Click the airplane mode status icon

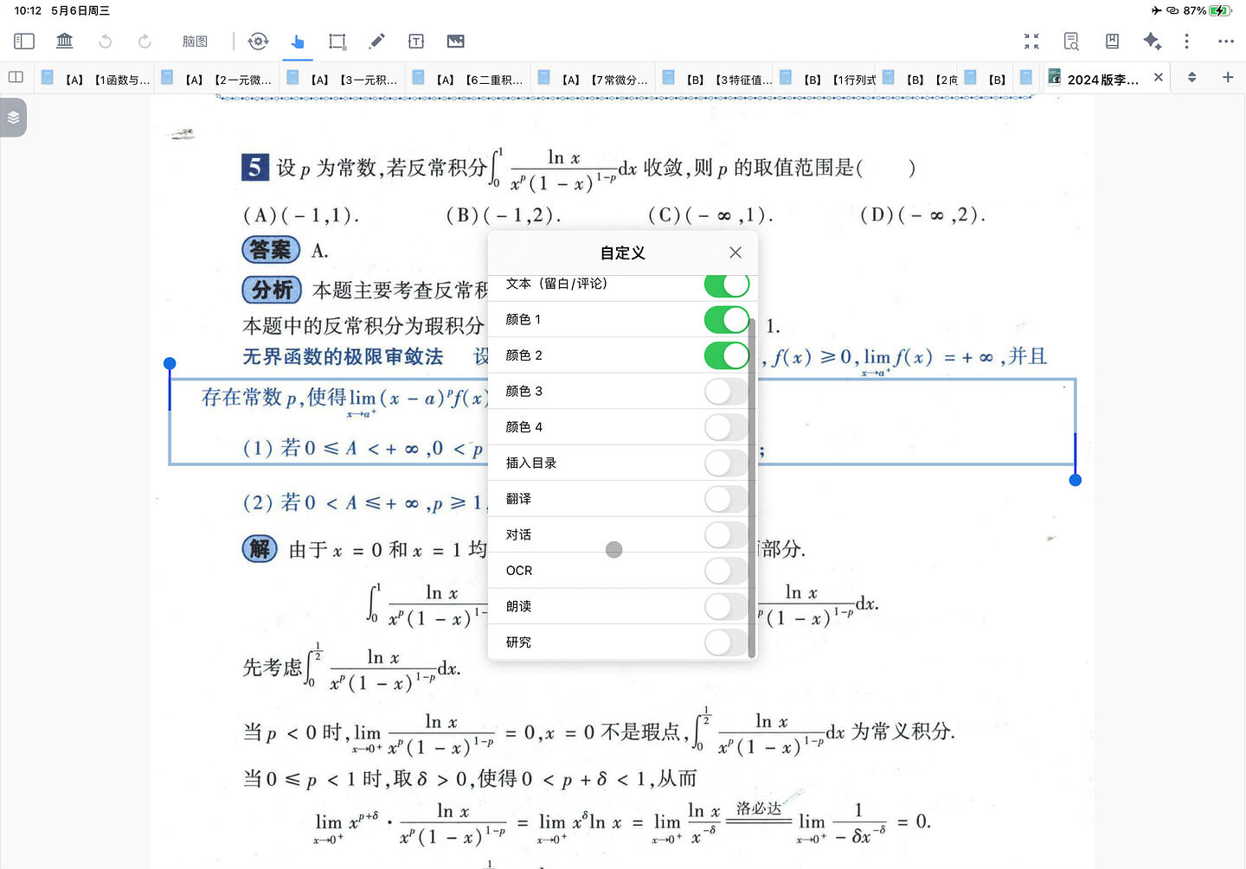[x=1157, y=10]
